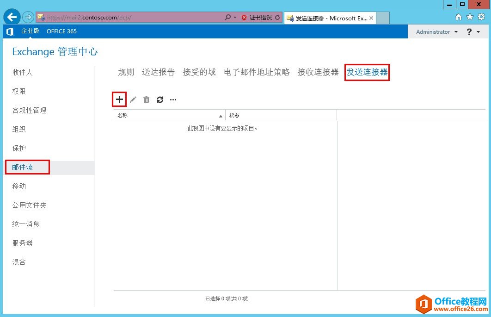The height and width of the screenshot is (317, 491).
Task: Click the favorites star icon
Action: click(469, 16)
